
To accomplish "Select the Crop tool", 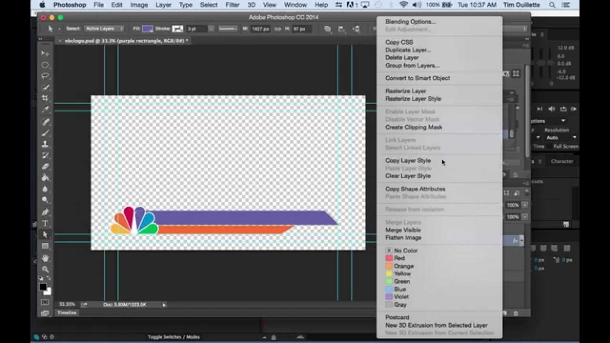I will tap(45, 98).
